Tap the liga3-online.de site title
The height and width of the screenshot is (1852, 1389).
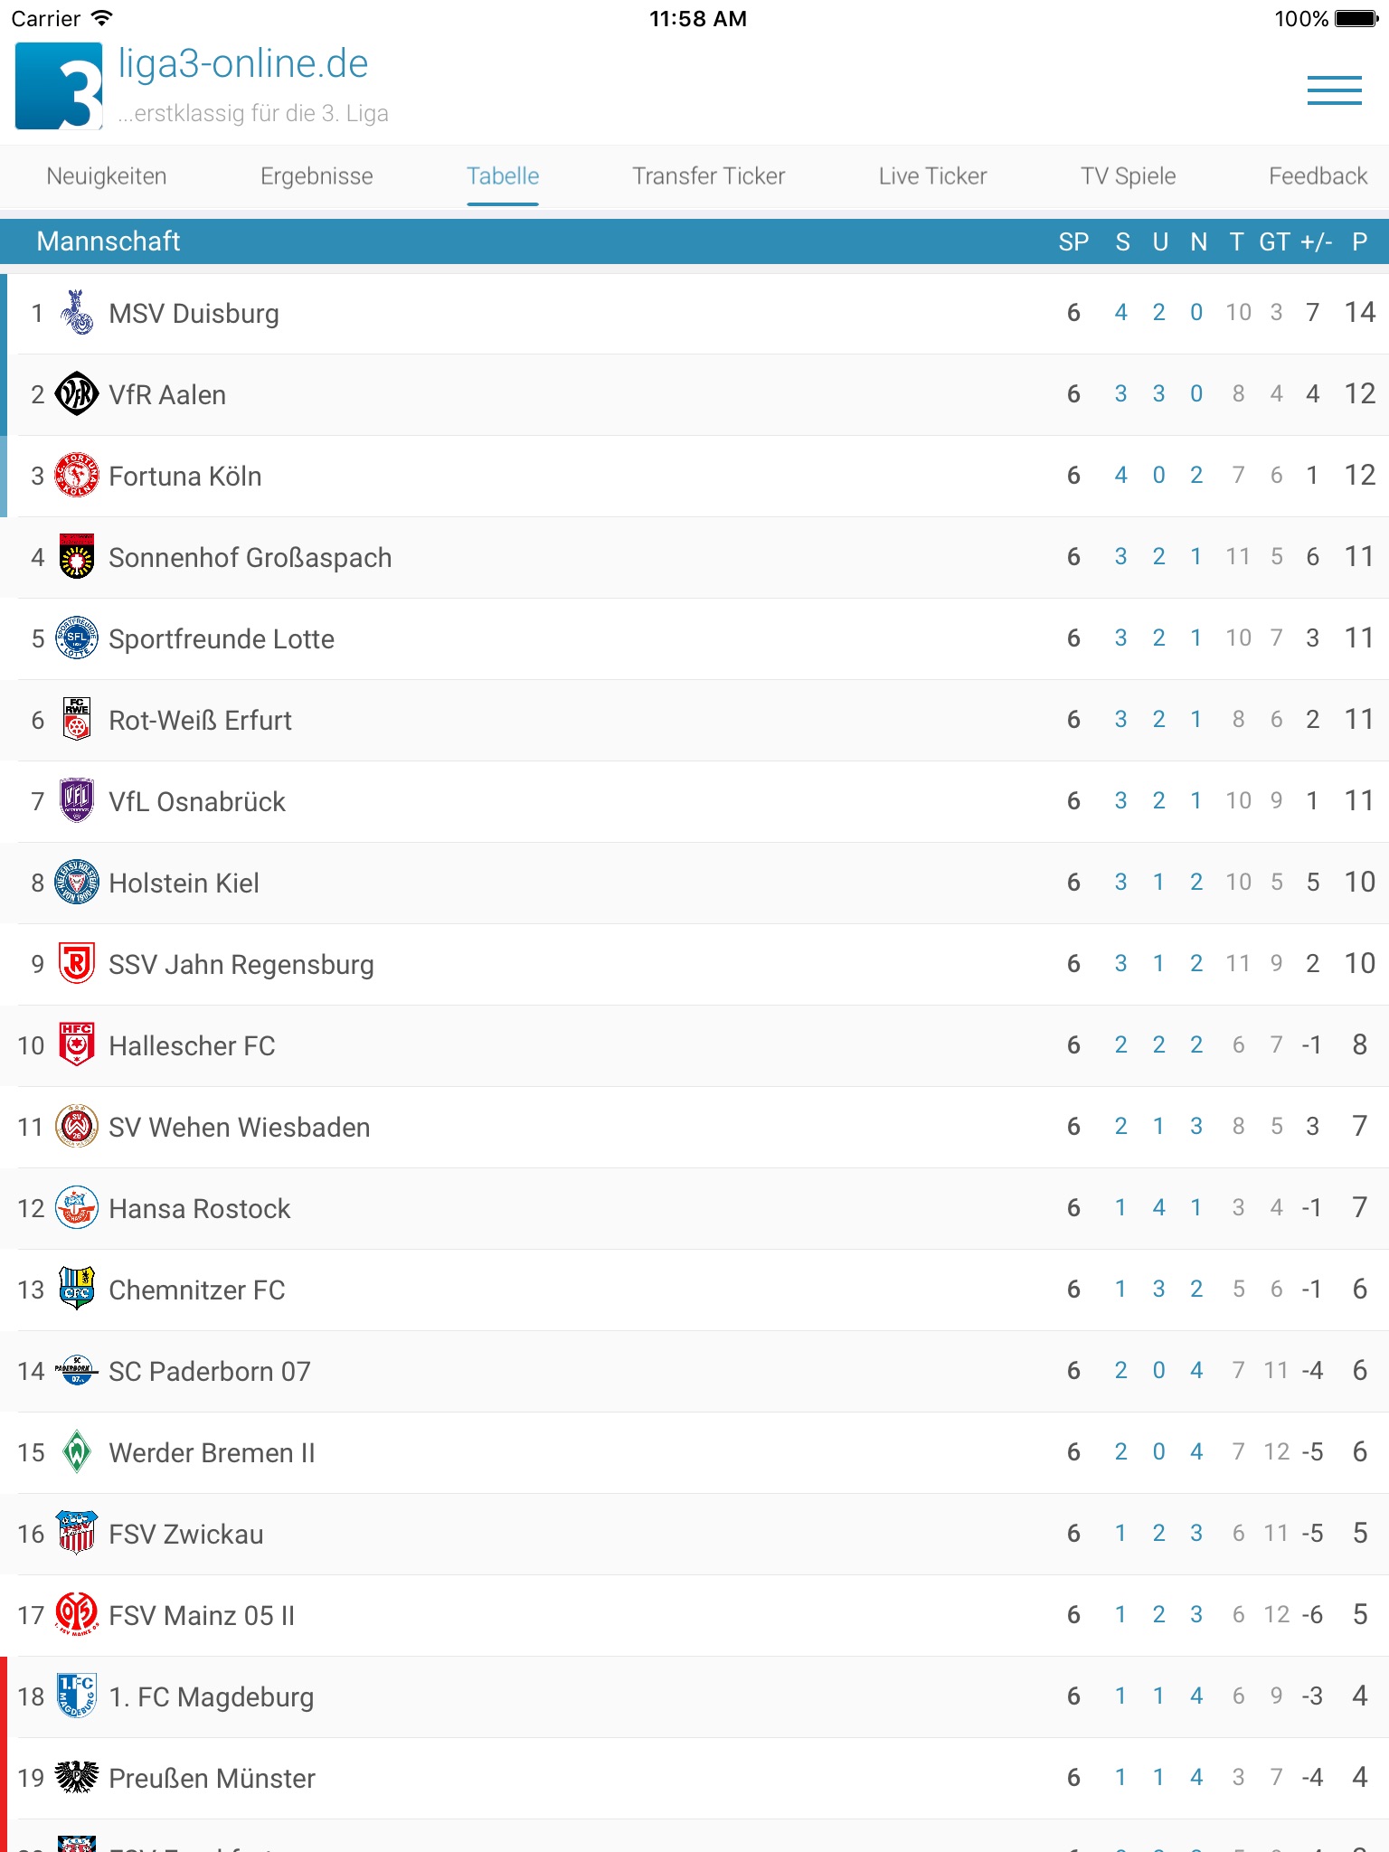[x=243, y=64]
